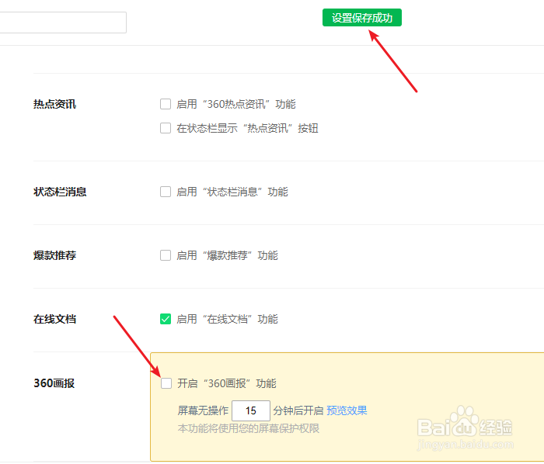Viewport: 544px width, 464px height.
Task: Uncheck the "在线文档" feature checkbox
Action: point(166,319)
